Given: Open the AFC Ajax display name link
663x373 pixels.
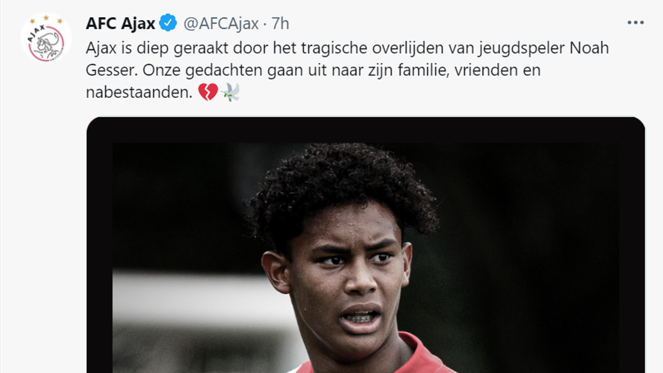Looking at the screenshot, I should tap(120, 23).
